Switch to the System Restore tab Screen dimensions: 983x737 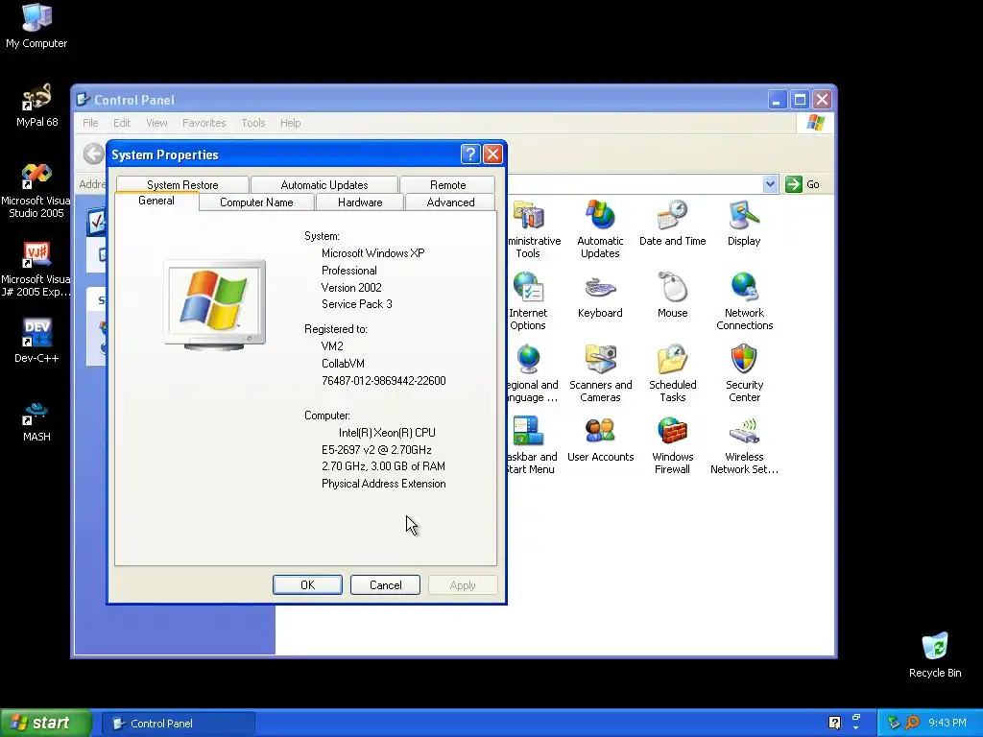(x=182, y=185)
